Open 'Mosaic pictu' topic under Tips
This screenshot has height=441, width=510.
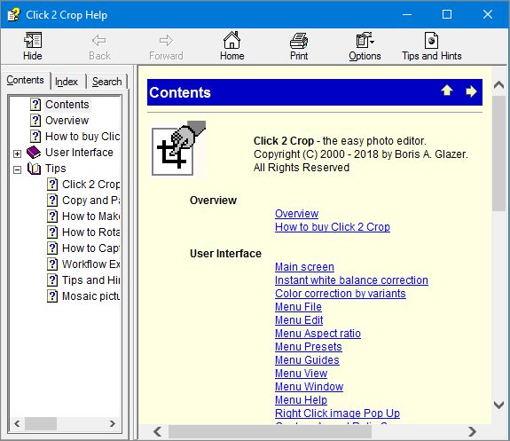pos(90,295)
